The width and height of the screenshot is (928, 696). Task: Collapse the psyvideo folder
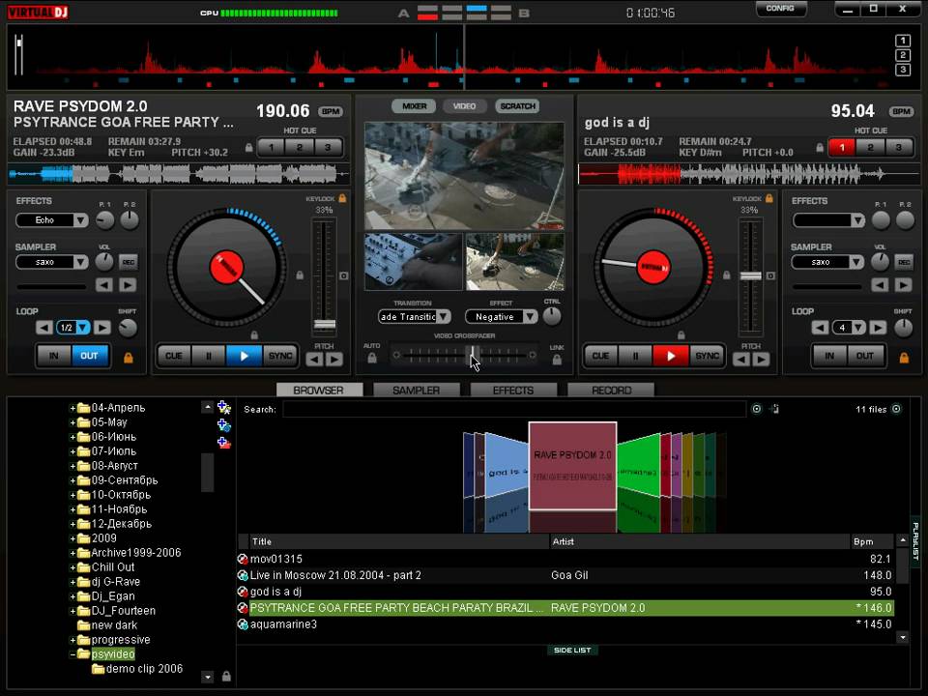pos(72,654)
